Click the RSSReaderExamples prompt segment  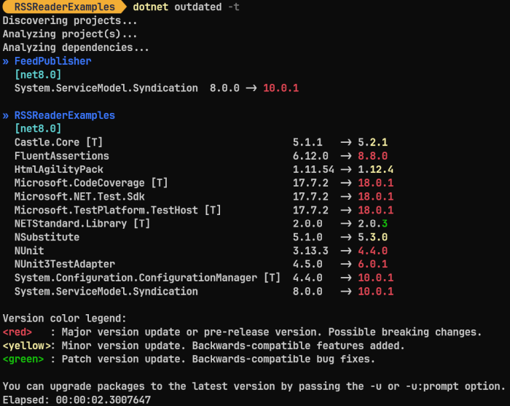pos(64,7)
